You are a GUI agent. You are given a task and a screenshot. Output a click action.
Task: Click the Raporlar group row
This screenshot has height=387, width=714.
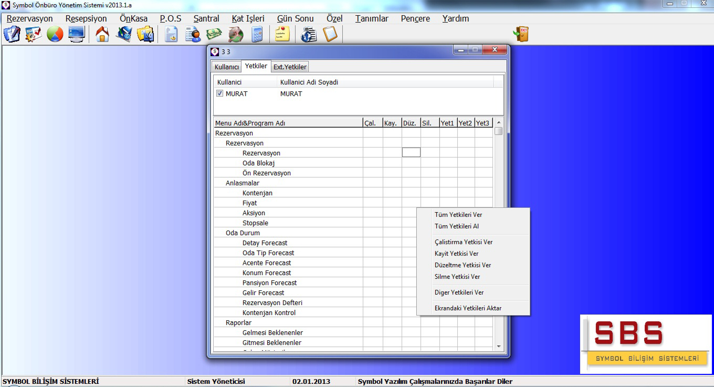tap(353, 323)
